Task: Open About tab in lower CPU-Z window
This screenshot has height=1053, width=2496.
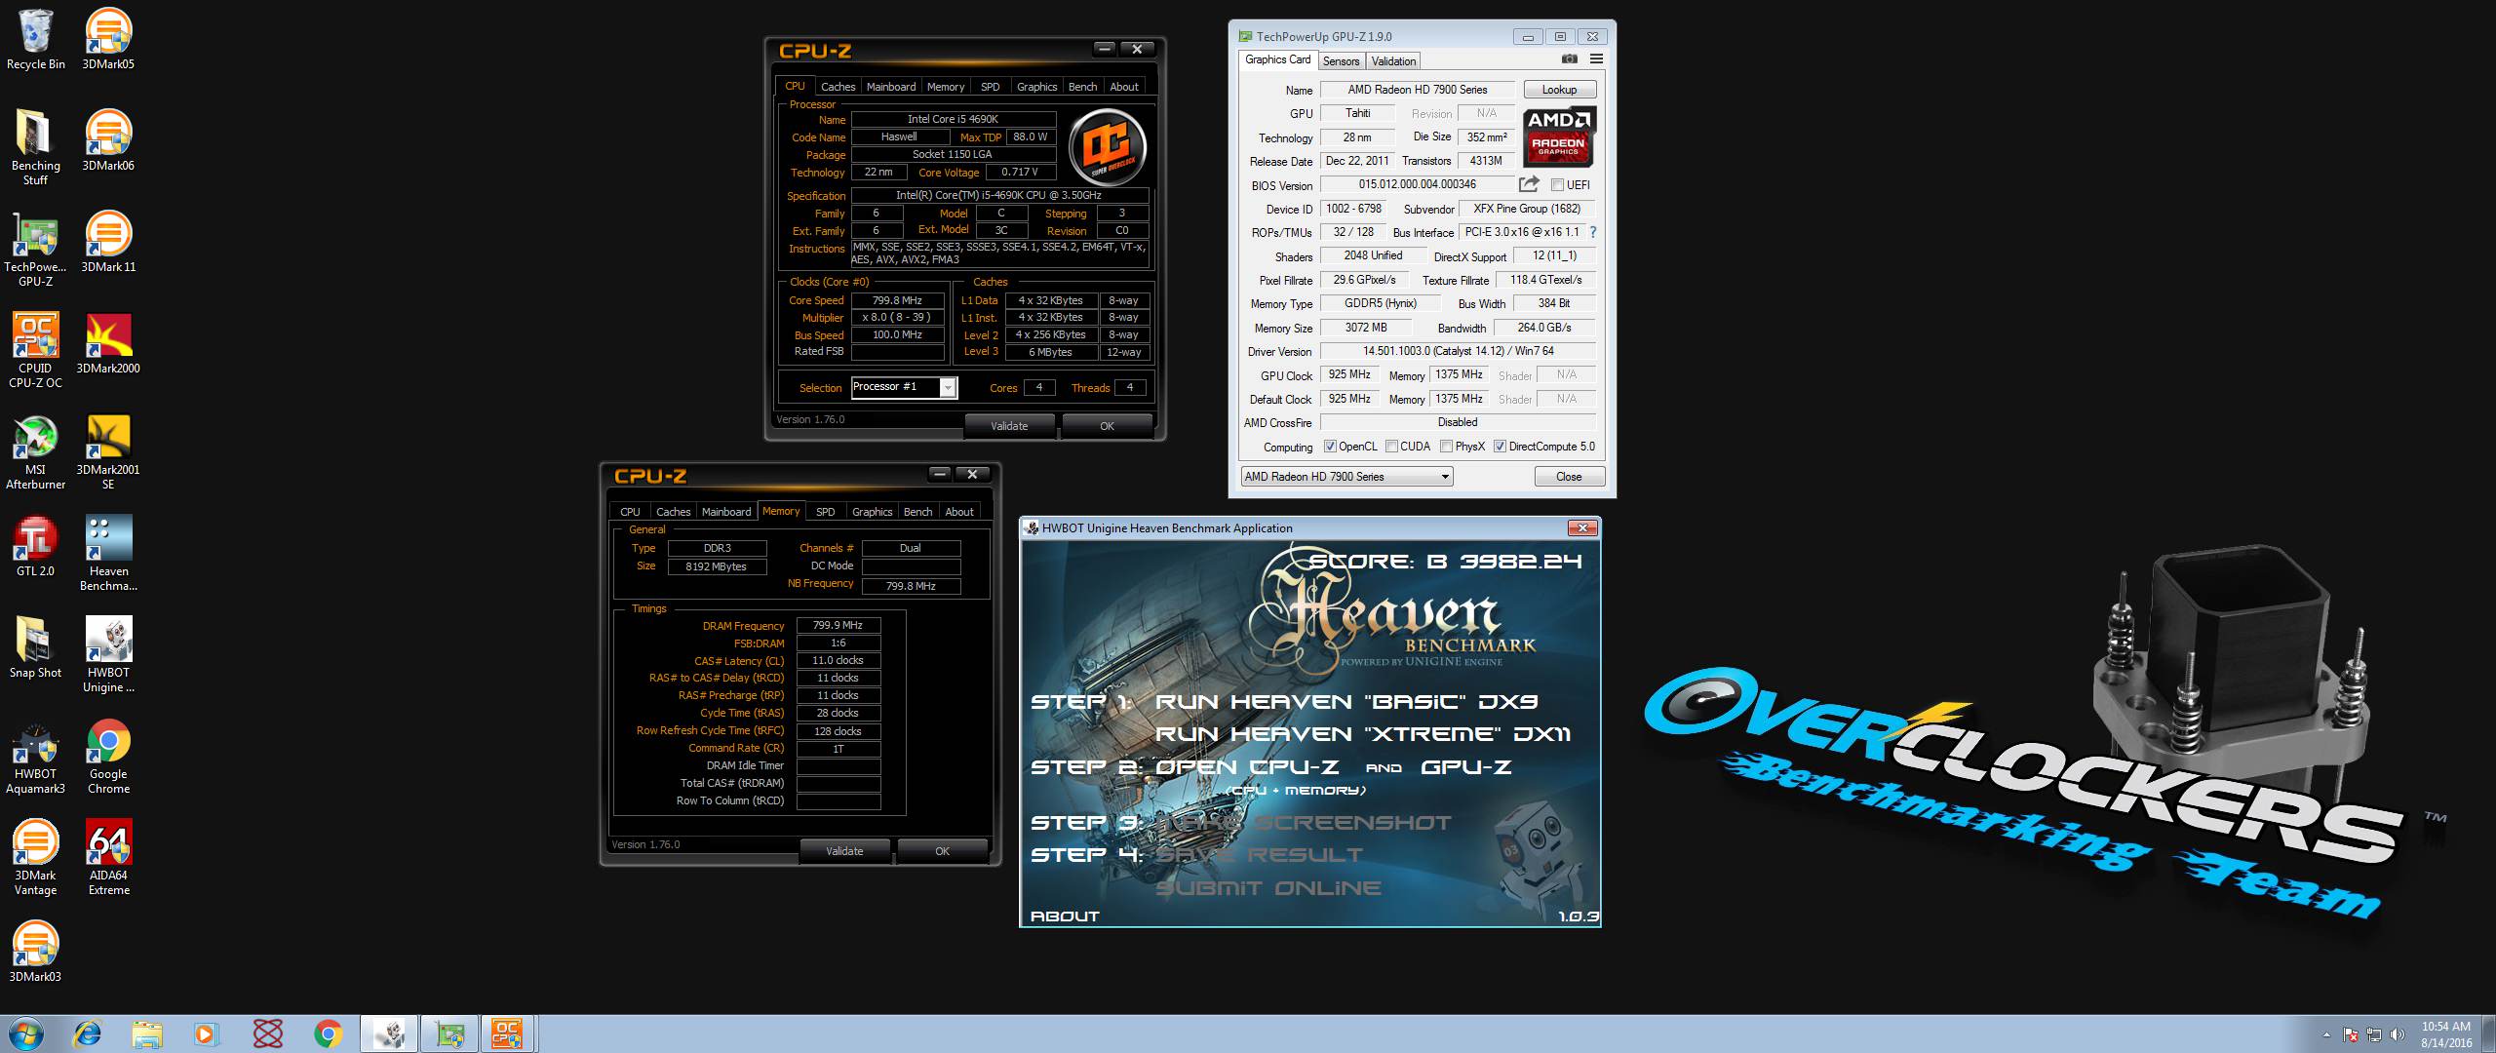Action: click(x=959, y=512)
